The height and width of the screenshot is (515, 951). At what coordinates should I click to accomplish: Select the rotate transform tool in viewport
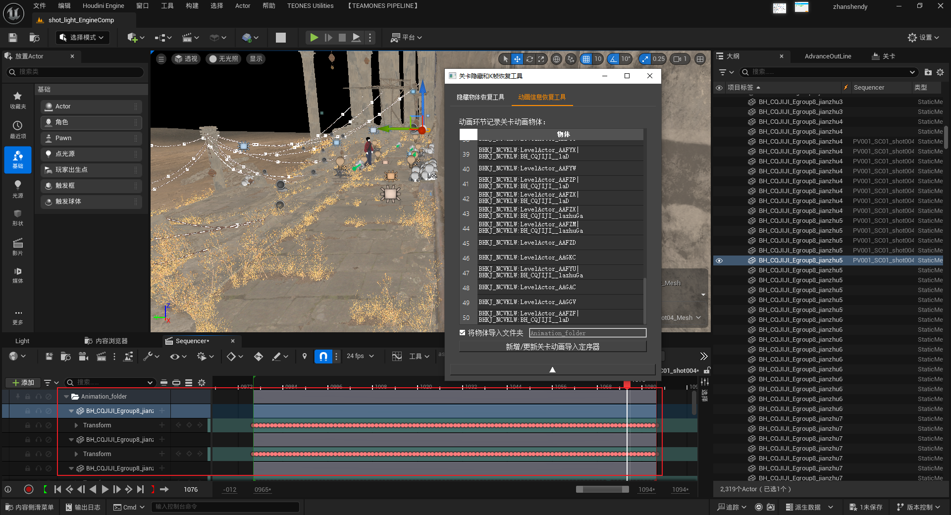529,59
